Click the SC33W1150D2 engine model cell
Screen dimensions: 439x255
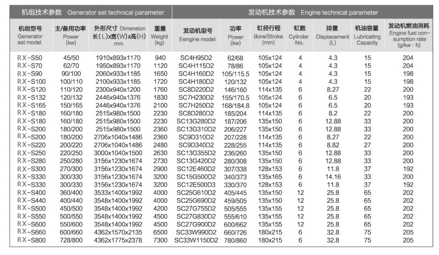[x=196, y=240]
